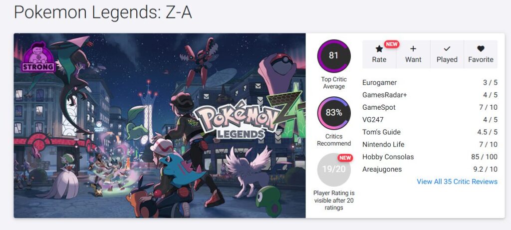511x230 pixels.
Task: Click the 81 Top Critic Average circle
Action: tap(334, 55)
